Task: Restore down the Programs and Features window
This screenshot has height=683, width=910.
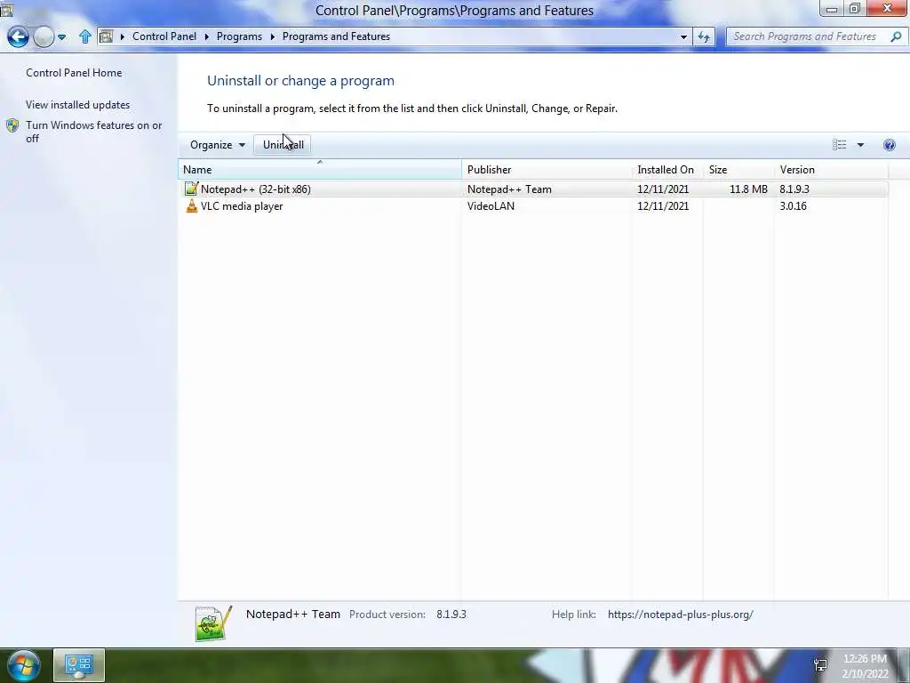Action: [x=855, y=8]
